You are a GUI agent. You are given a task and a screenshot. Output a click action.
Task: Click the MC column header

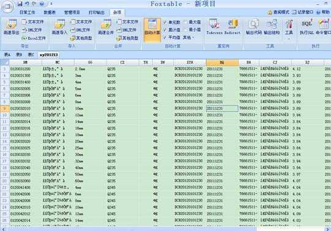[58, 62]
